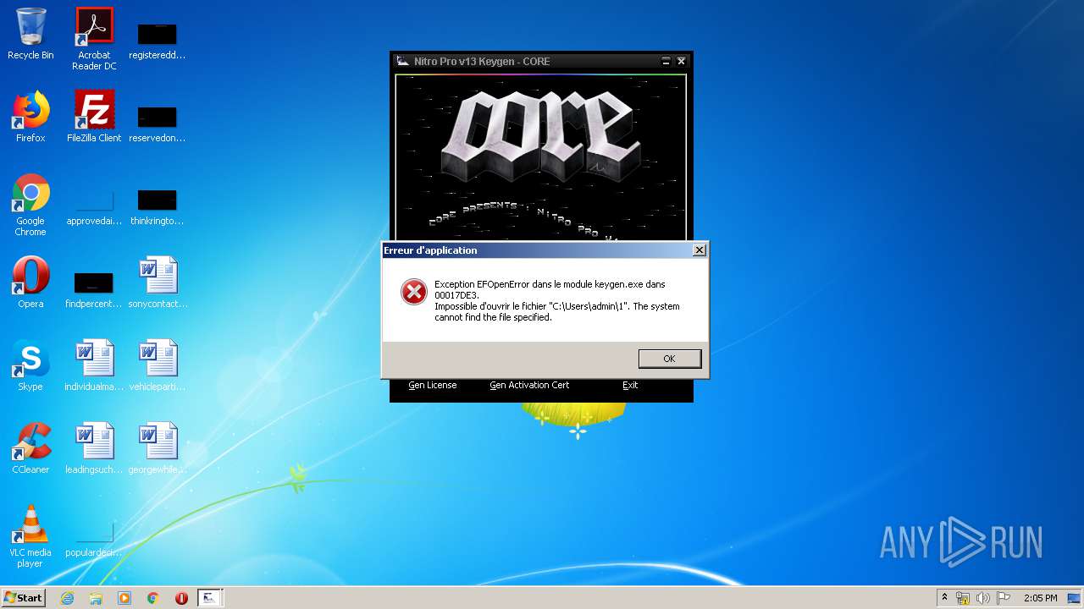Open the Recycle Bin icon

pyautogui.click(x=30, y=34)
